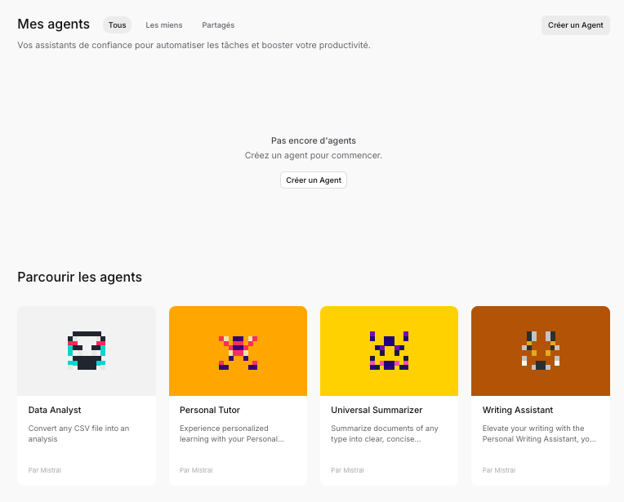Screen dimensions: 624x502
Task: Select the Universal Summarizer card title
Action: 377,410
